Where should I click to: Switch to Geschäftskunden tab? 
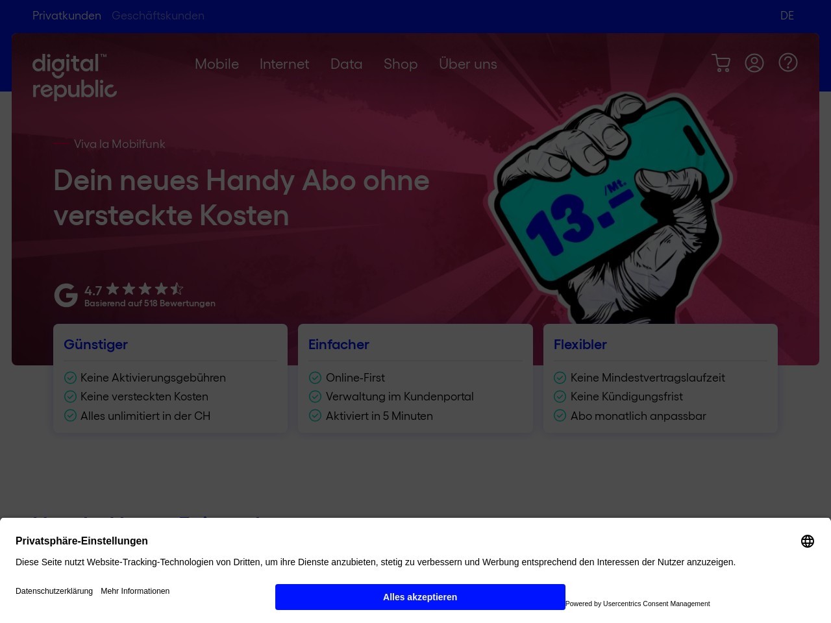(x=158, y=16)
